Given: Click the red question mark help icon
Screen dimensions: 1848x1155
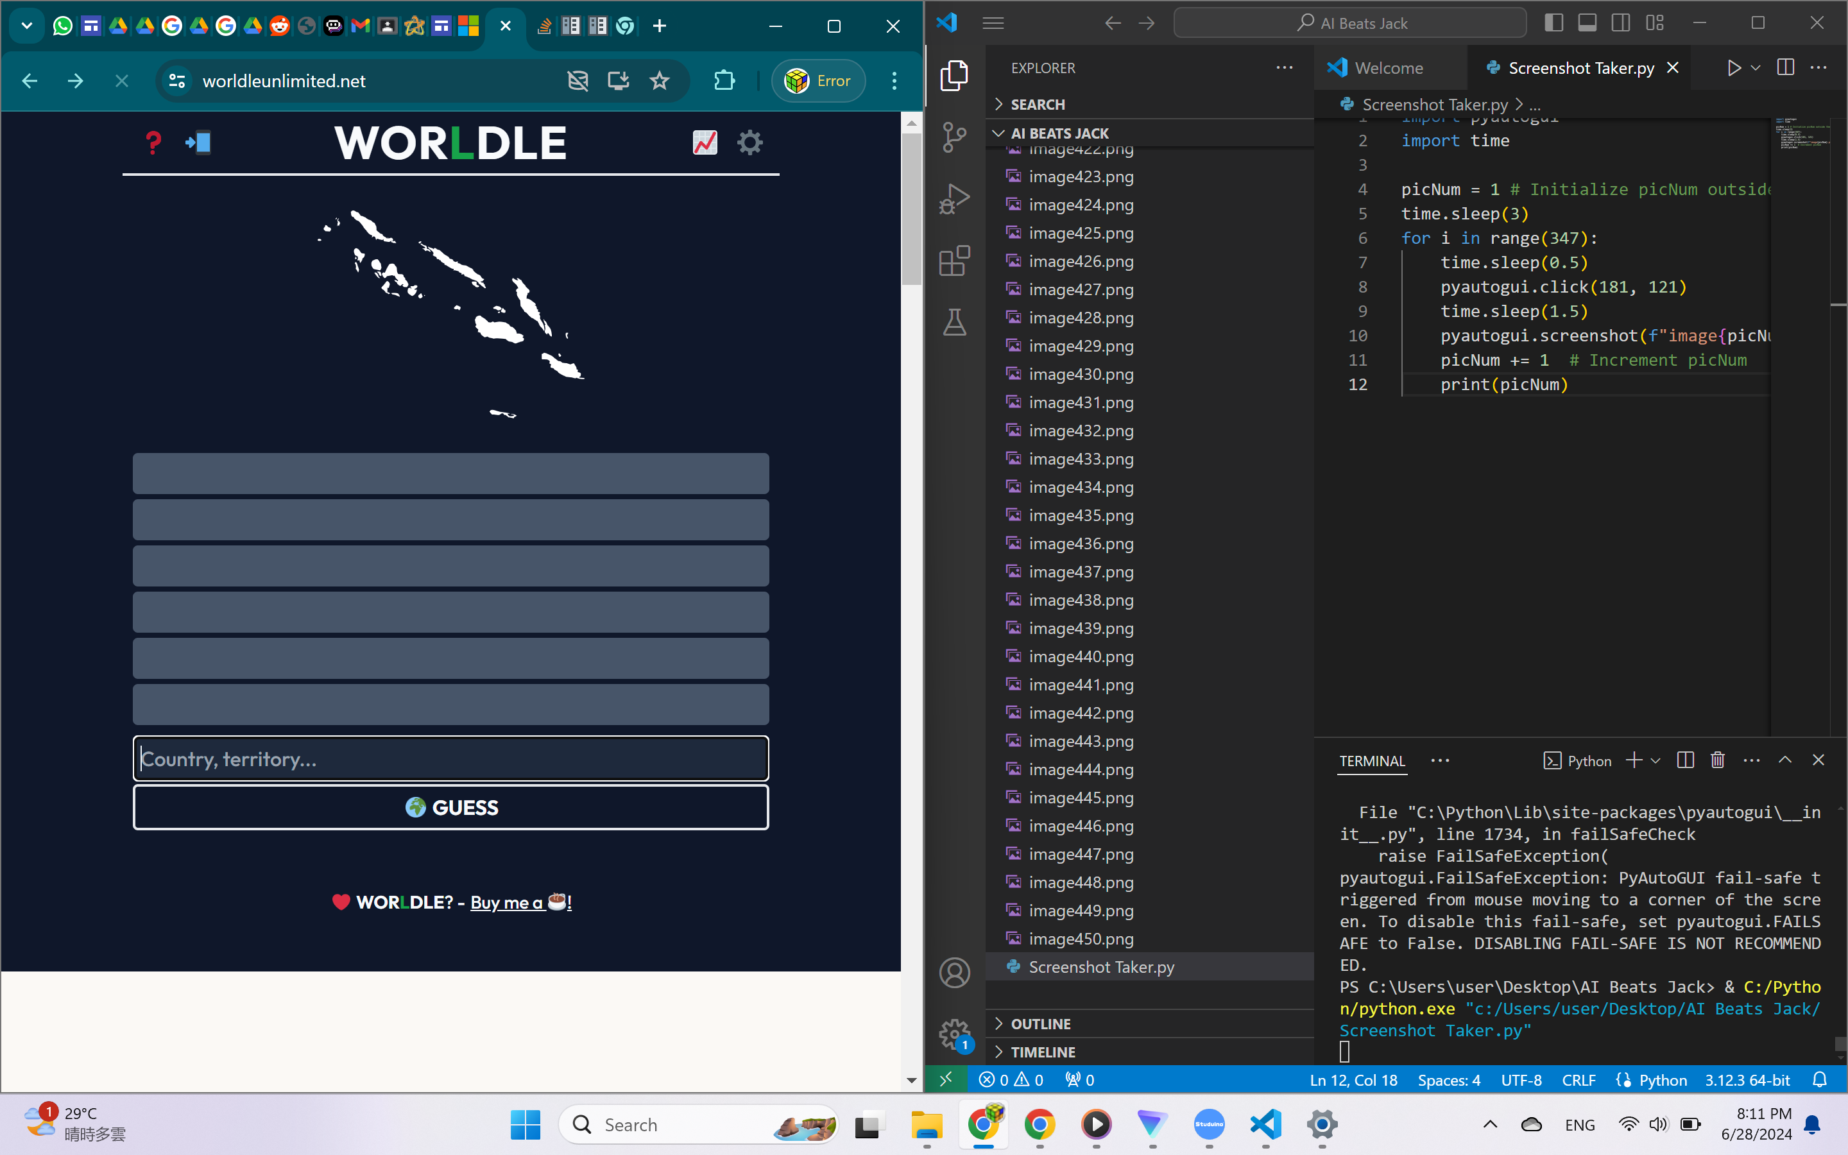Looking at the screenshot, I should (x=153, y=142).
